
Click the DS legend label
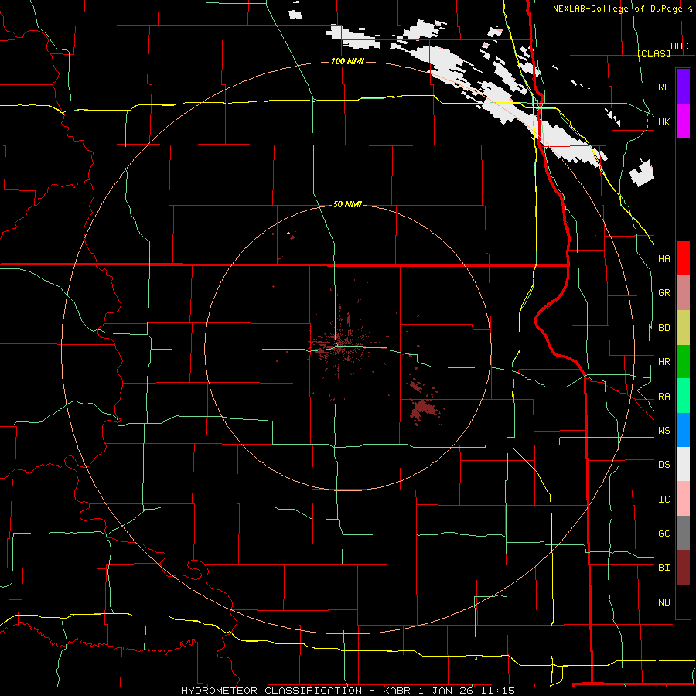[x=664, y=465]
